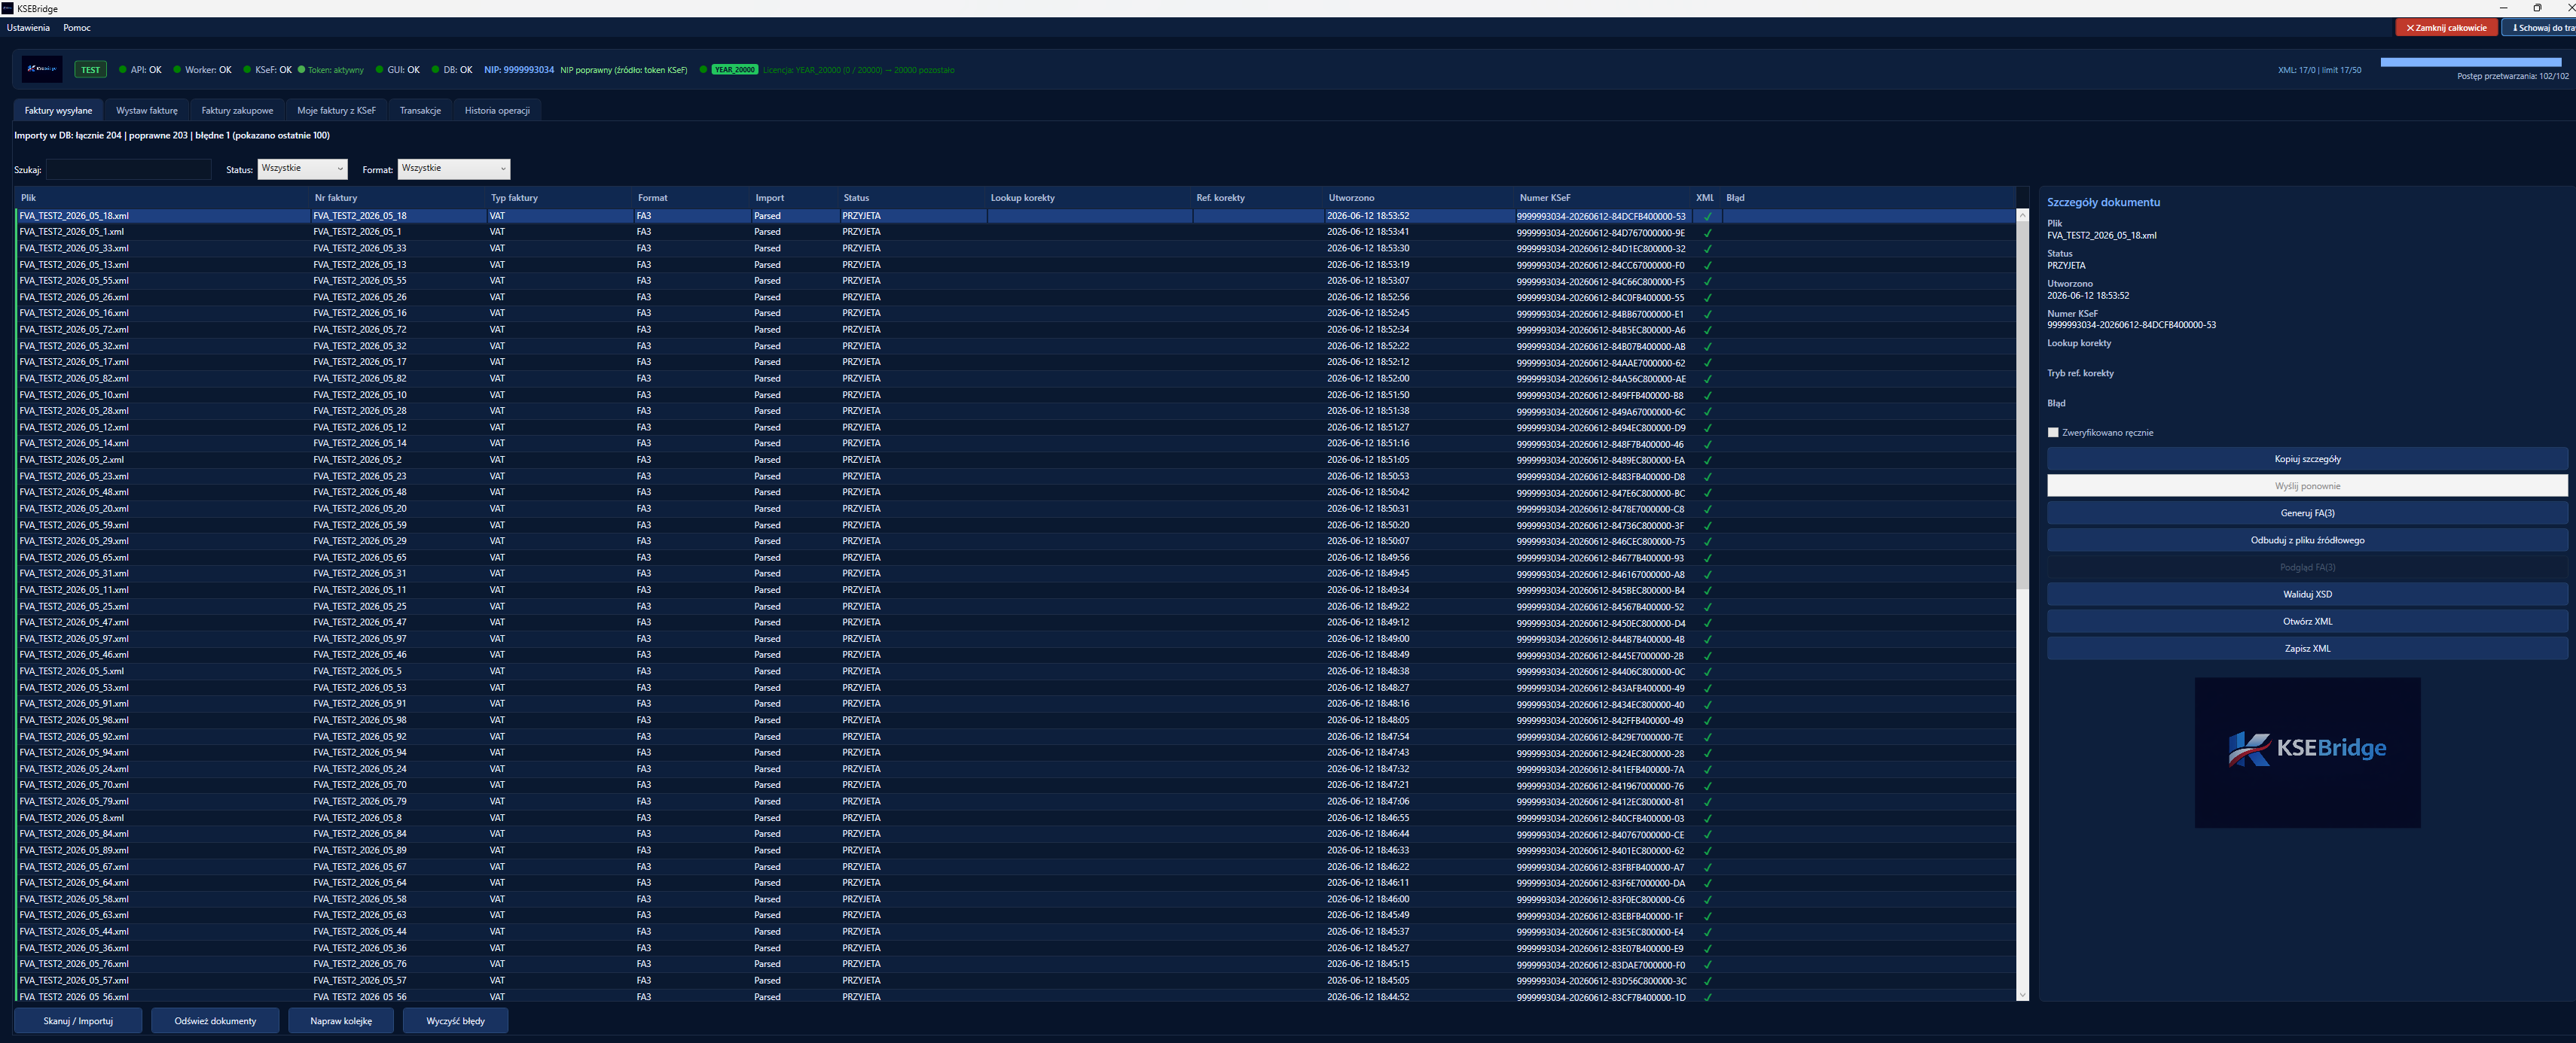Click the green dot next to API: OK
This screenshot has width=2576, height=1043.
tap(122, 70)
